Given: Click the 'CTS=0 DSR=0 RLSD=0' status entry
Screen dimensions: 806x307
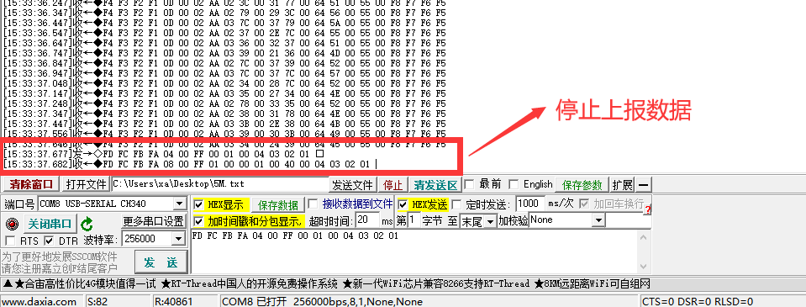Looking at the screenshot, I should tap(698, 302).
